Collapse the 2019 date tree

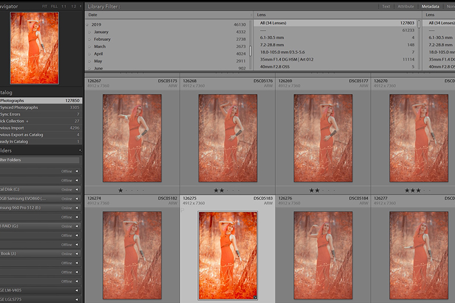click(87, 25)
